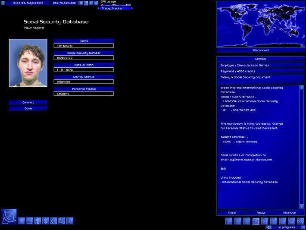Disconnect from the current connection
306x230 pixels.
(x=261, y=50)
